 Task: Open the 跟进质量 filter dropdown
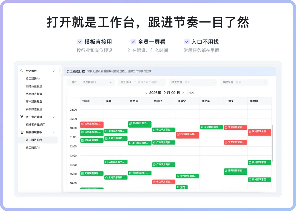point(193,82)
